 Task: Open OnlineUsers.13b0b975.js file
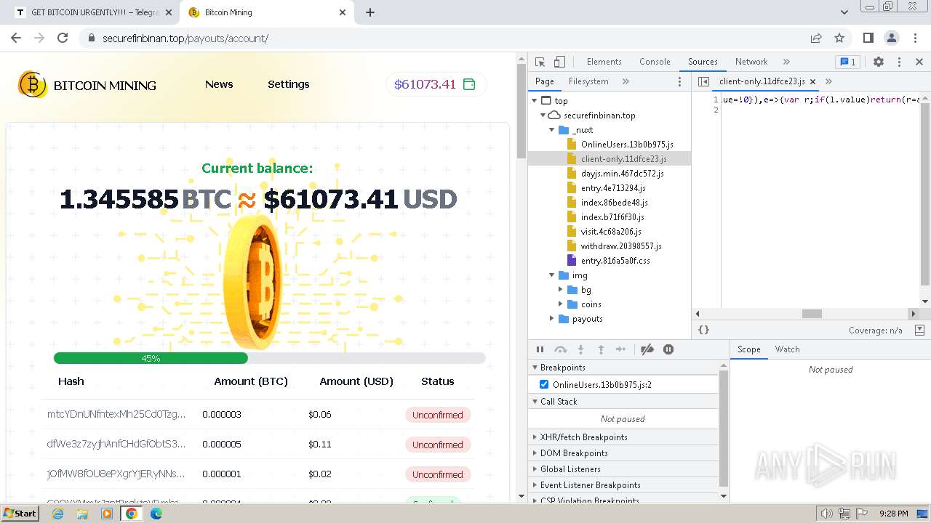point(627,144)
